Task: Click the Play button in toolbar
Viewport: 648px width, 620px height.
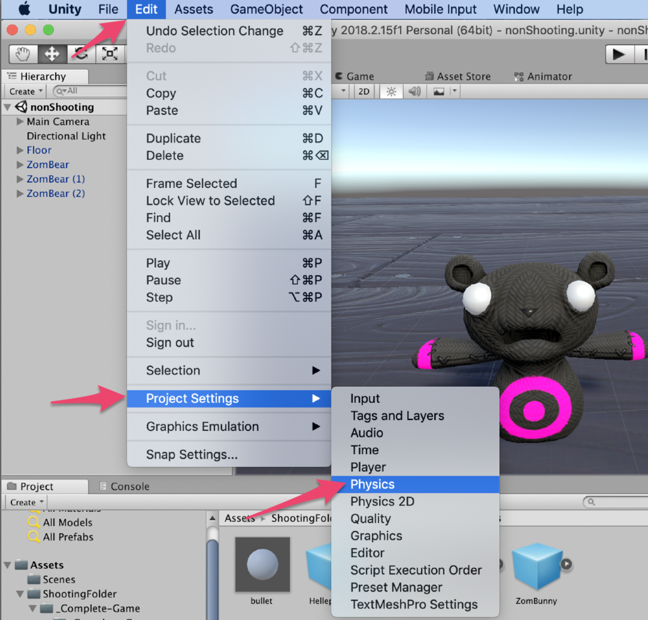Action: coord(619,54)
